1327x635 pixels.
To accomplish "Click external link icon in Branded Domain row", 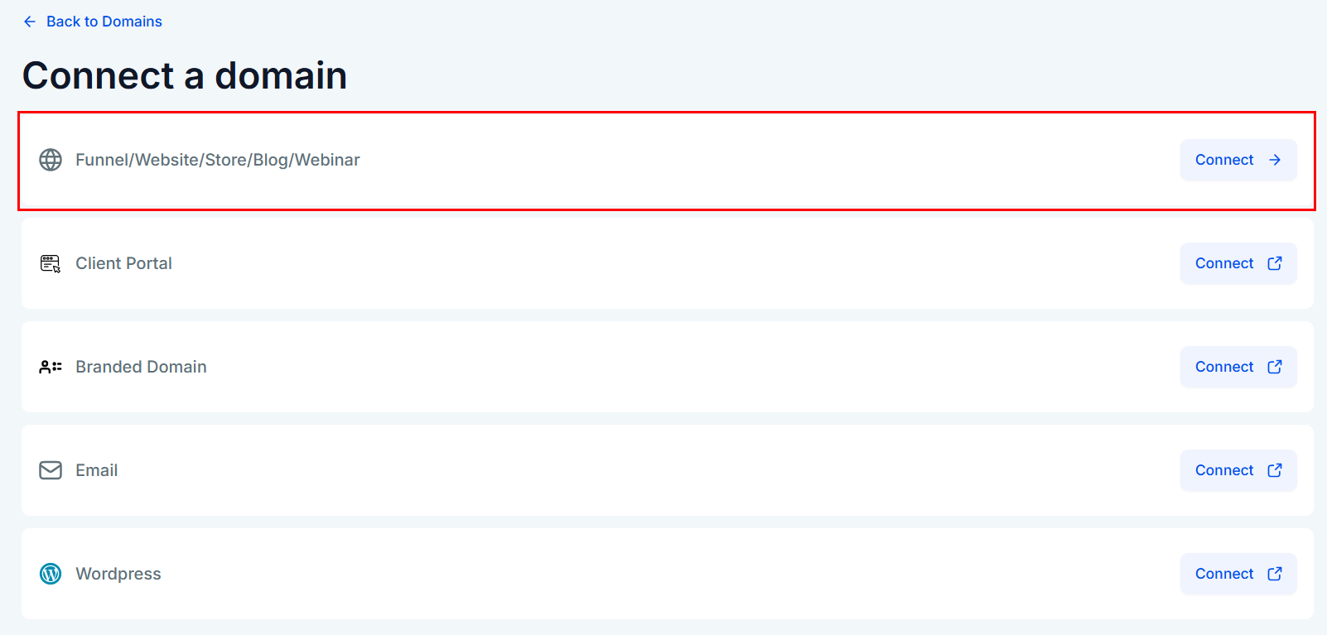I will coord(1275,367).
